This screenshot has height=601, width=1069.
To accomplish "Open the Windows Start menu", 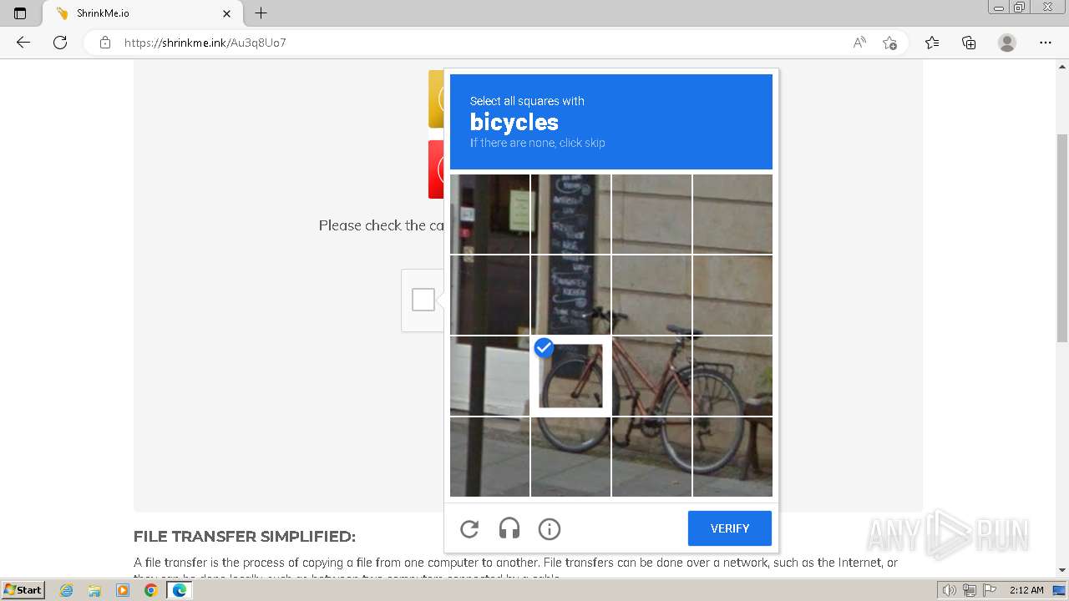I will pos(23,590).
